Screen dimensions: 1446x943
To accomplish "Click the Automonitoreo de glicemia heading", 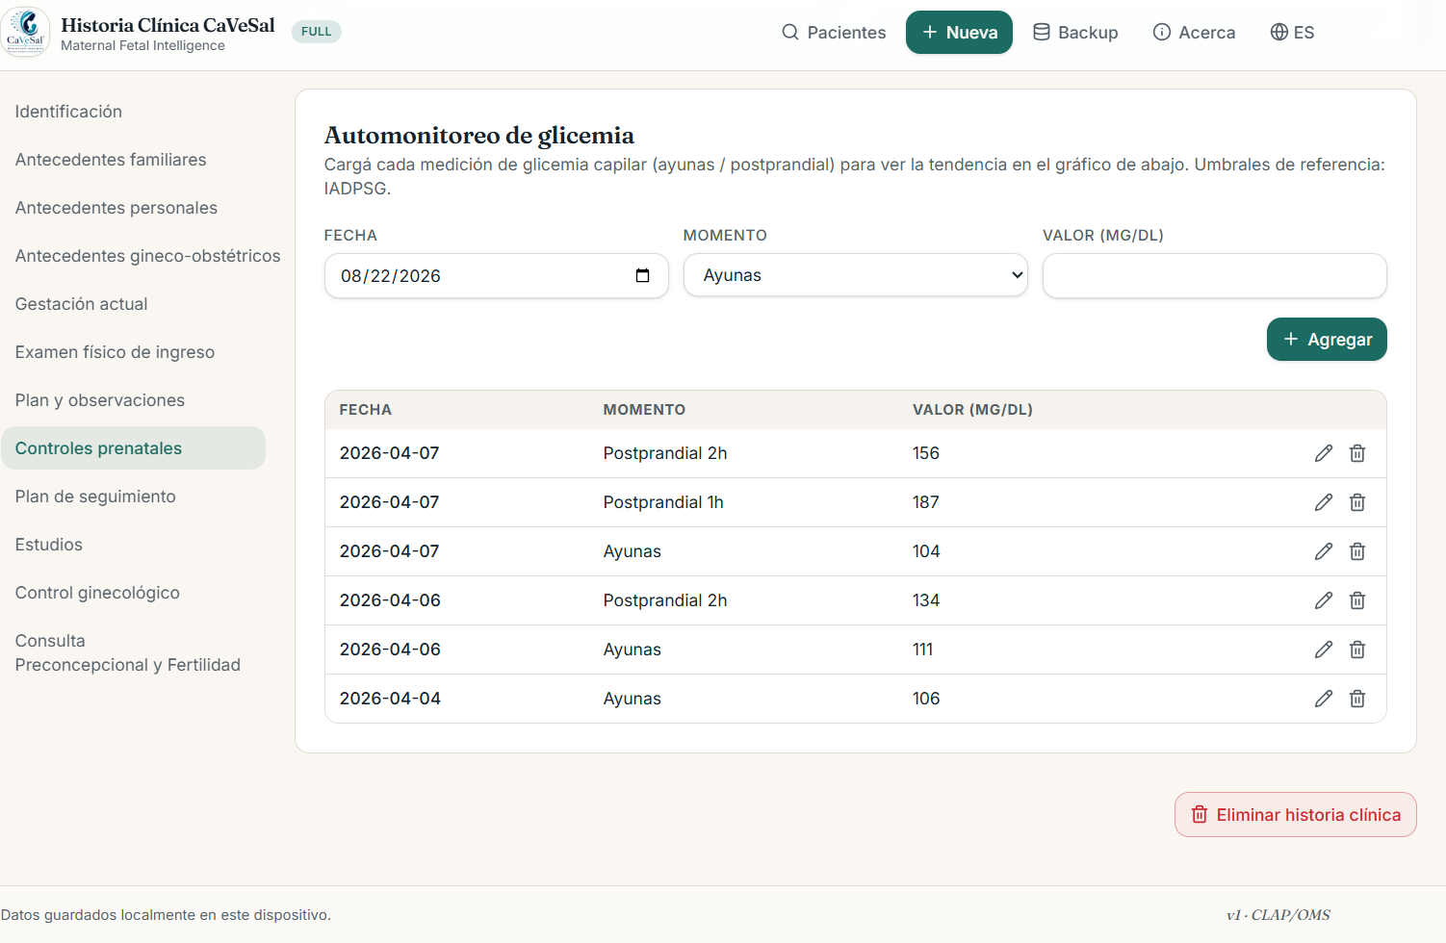I will pyautogui.click(x=479, y=136).
